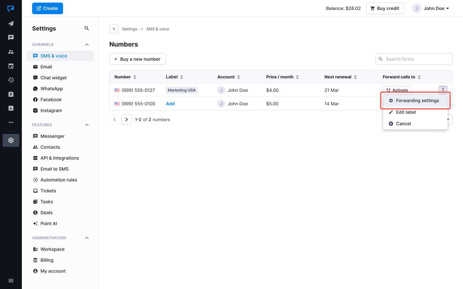Viewport: 463px width, 289px height.
Task: Open the three-dot menu for number row
Action: tap(443, 90)
